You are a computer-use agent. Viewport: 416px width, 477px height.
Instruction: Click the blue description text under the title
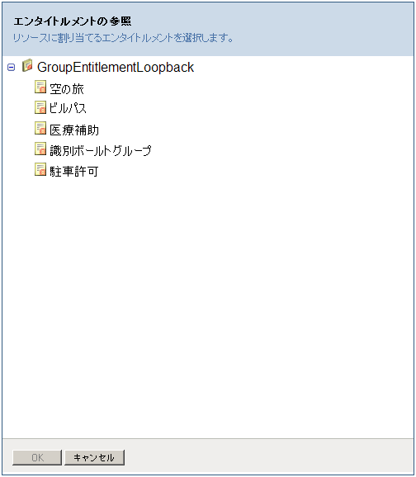tap(123, 38)
